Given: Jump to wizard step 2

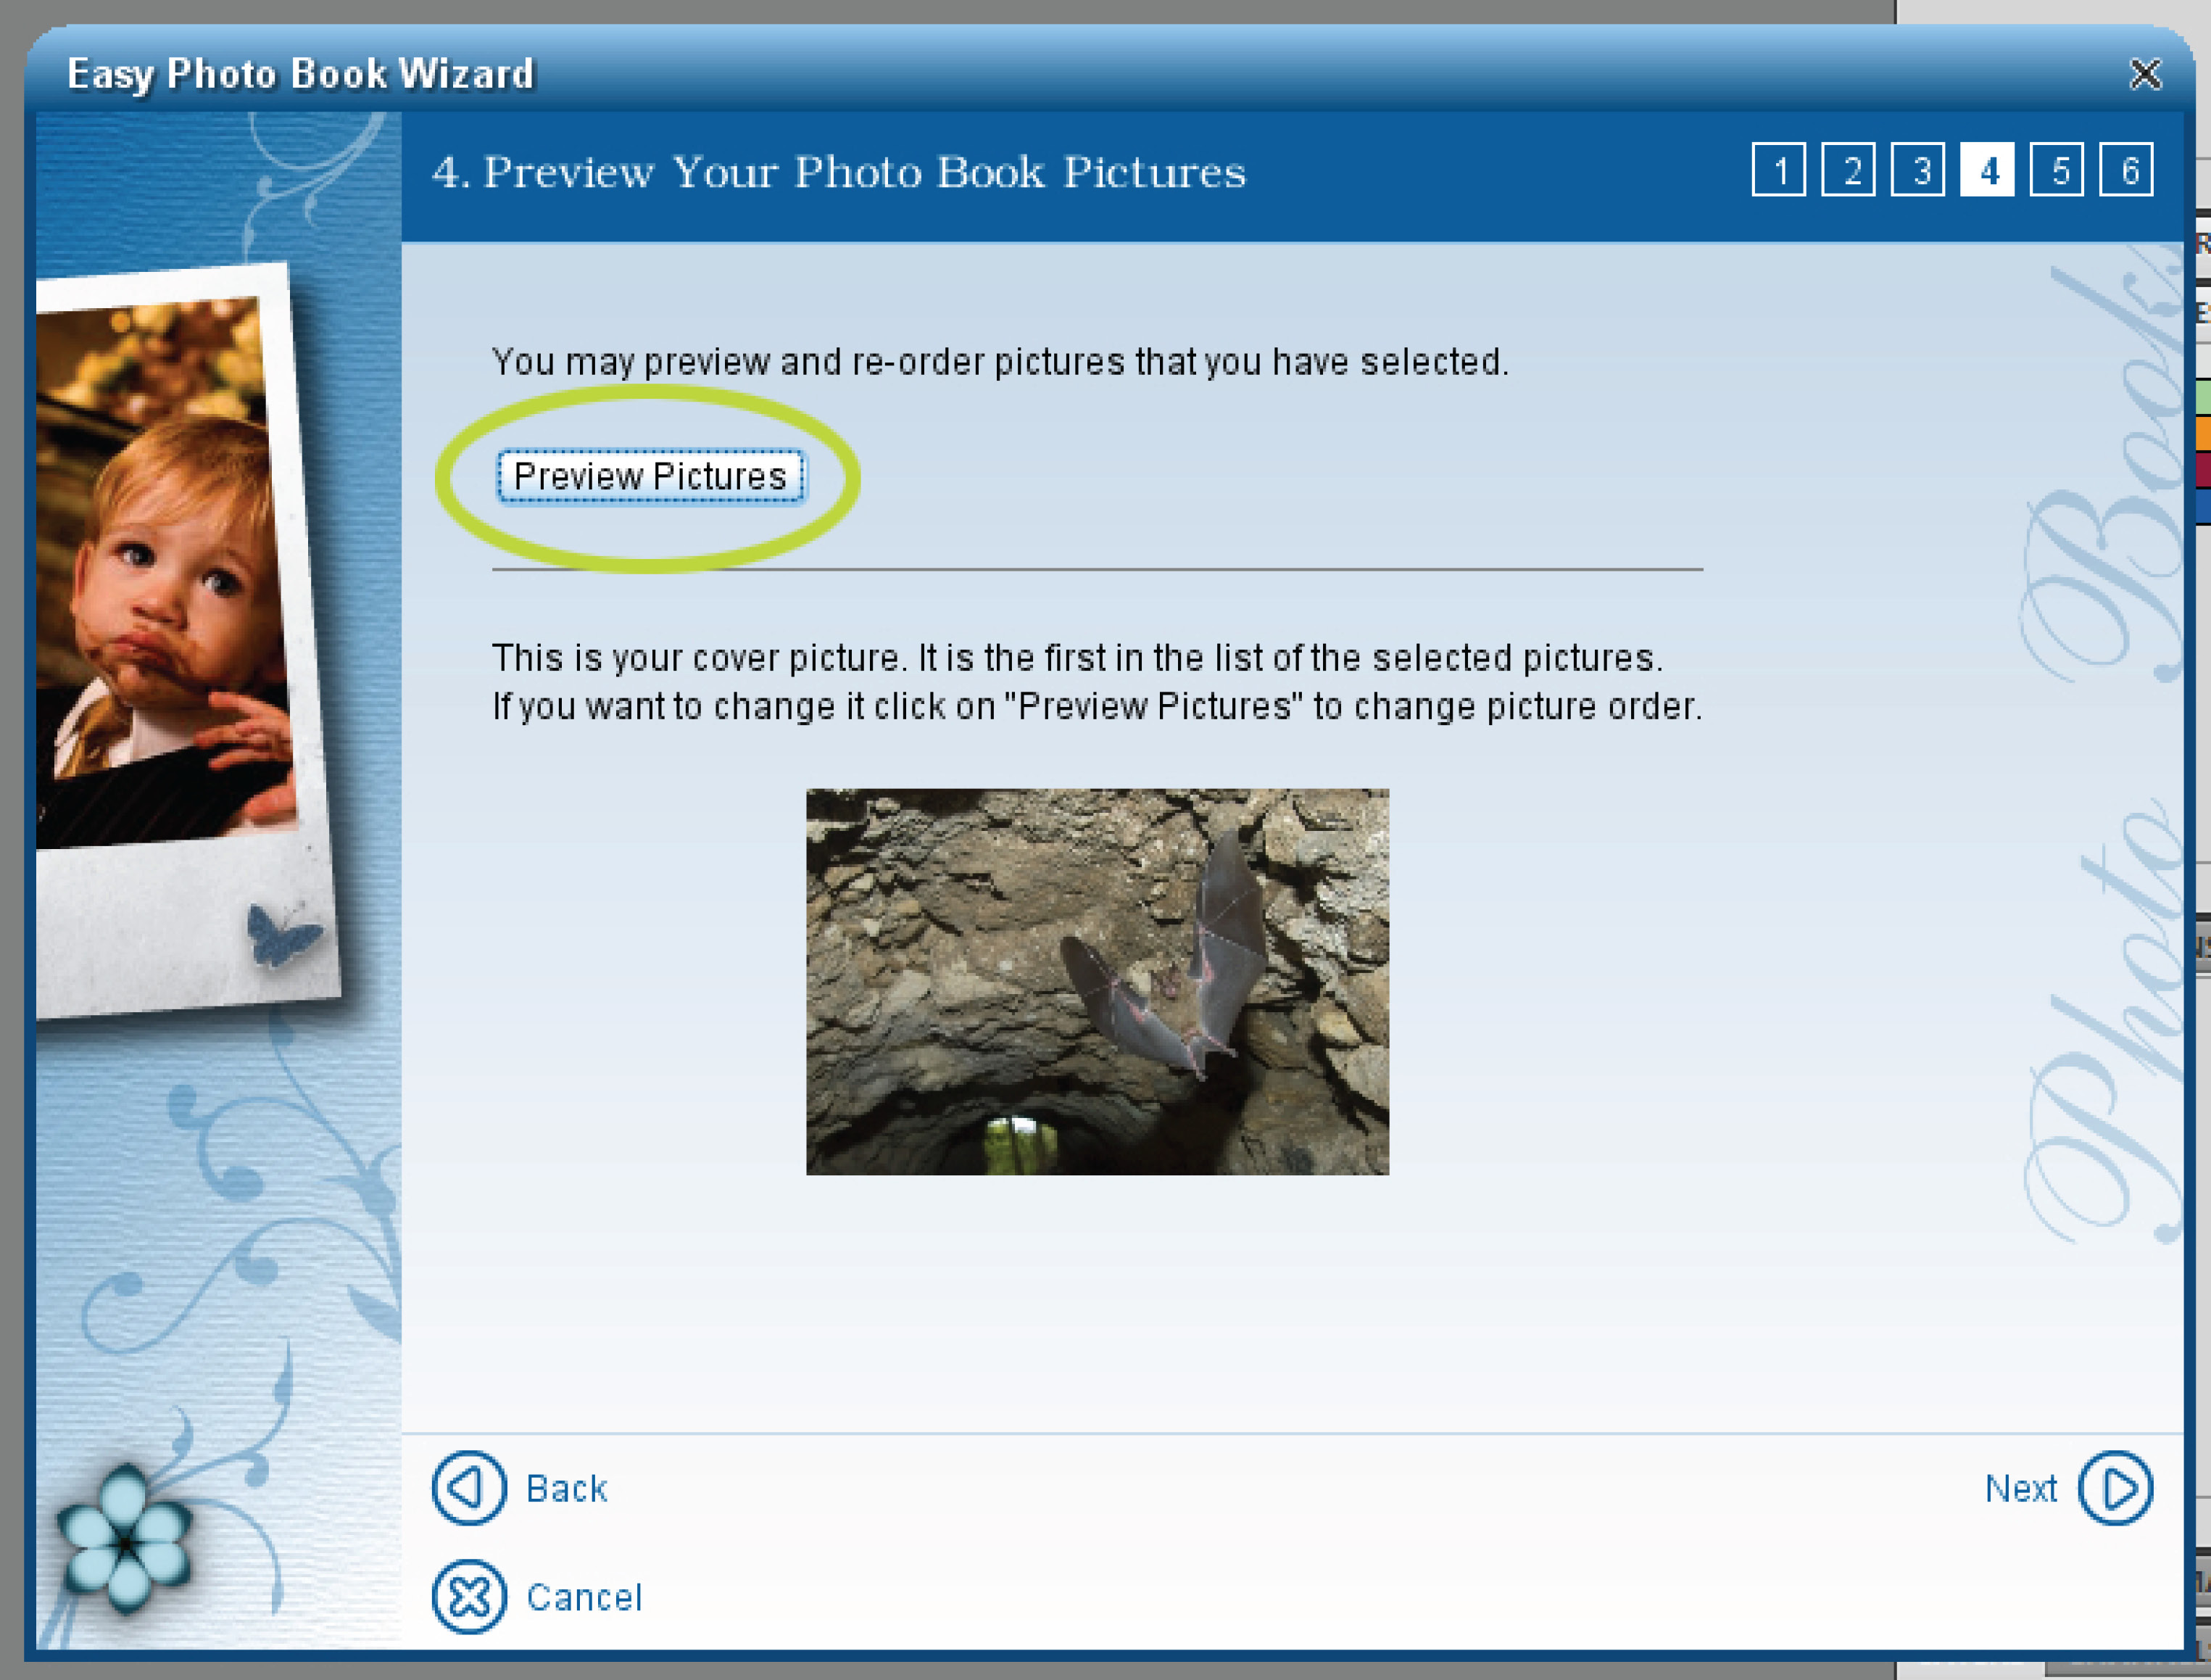Looking at the screenshot, I should point(1848,170).
